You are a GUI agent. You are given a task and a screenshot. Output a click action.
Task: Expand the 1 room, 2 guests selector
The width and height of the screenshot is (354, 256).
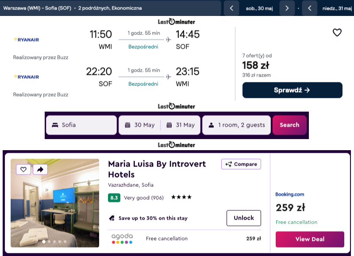(236, 125)
